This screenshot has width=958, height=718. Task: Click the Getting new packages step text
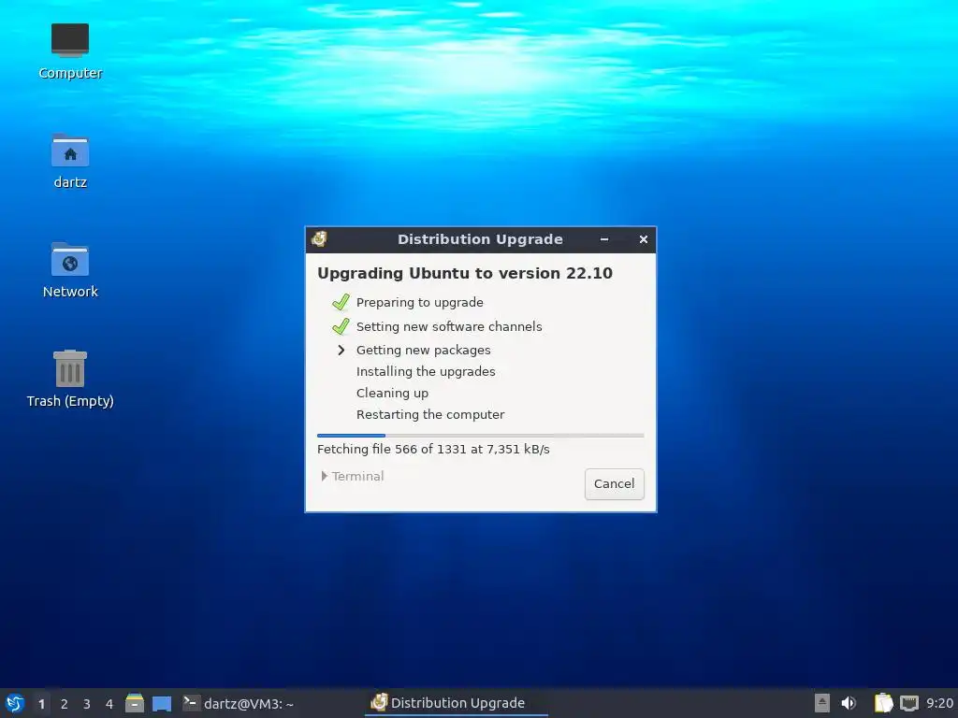(424, 350)
